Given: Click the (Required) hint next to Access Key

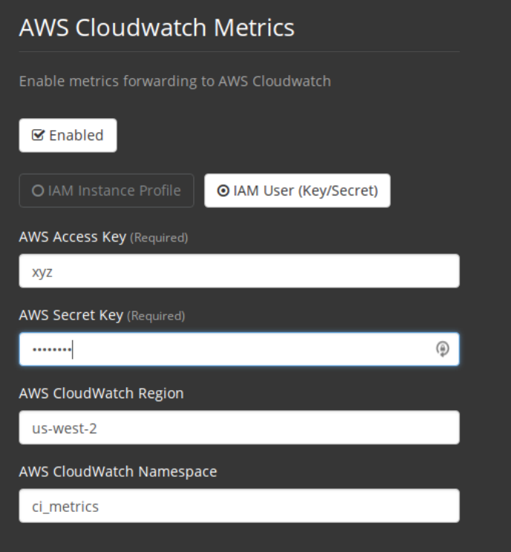Looking at the screenshot, I should 159,238.
